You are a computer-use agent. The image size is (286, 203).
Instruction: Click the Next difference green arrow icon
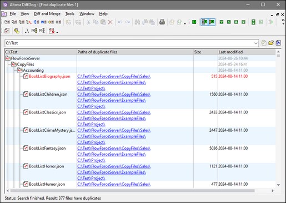(x=222, y=22)
